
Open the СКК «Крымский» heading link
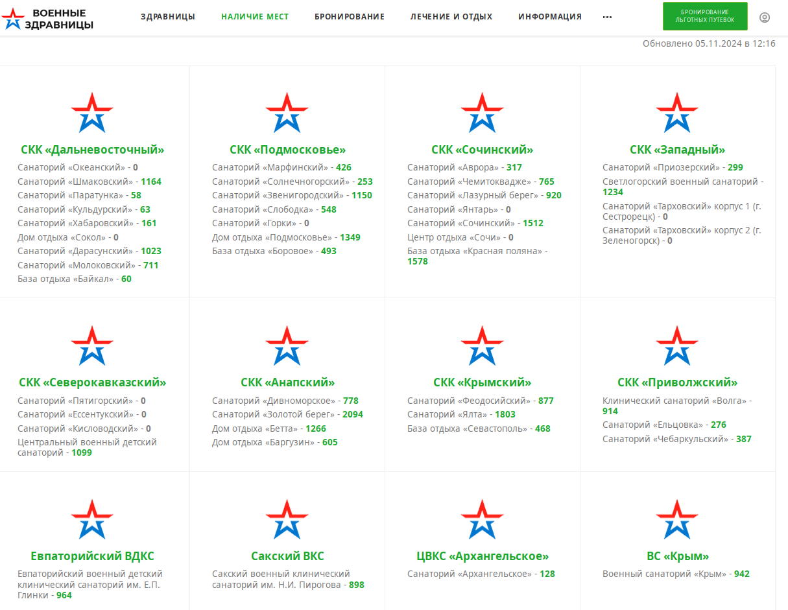(482, 382)
